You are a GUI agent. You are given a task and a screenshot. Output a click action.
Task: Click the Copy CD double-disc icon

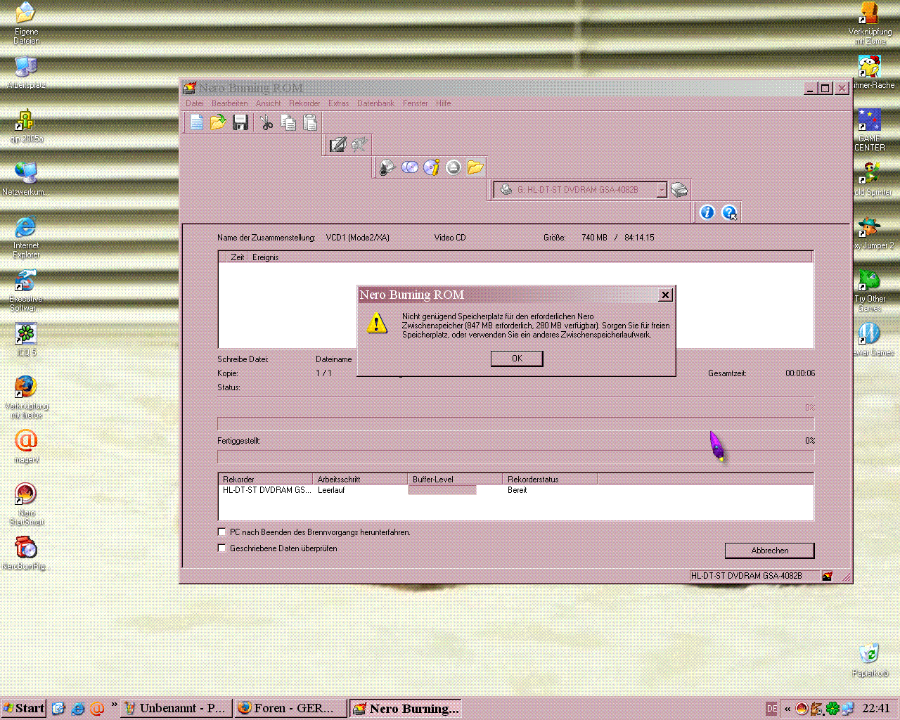tap(410, 167)
